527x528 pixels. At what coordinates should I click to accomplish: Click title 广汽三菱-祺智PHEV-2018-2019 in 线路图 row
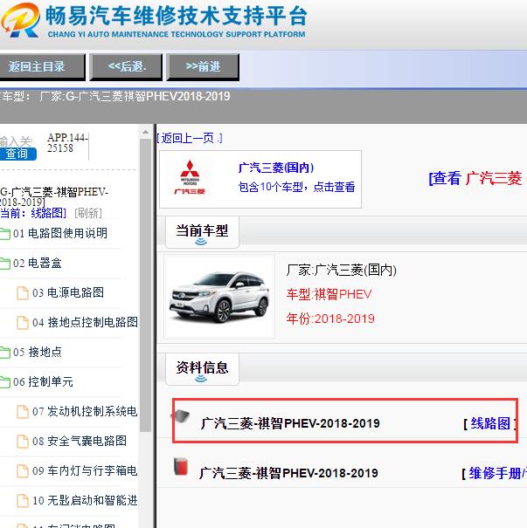click(290, 423)
